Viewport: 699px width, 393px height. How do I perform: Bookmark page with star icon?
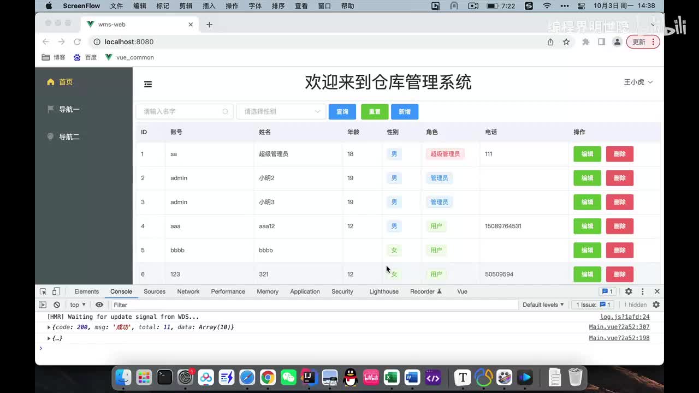pos(566,42)
